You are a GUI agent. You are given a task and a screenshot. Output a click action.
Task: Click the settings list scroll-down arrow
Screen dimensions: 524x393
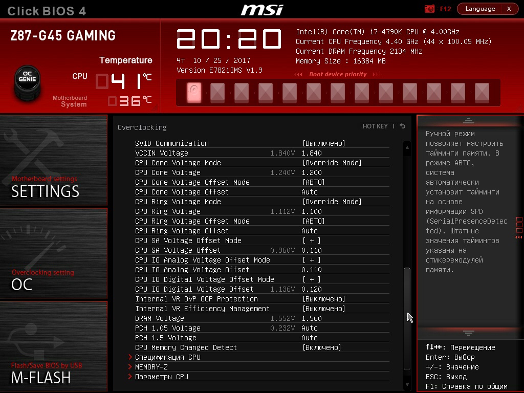coord(407,385)
